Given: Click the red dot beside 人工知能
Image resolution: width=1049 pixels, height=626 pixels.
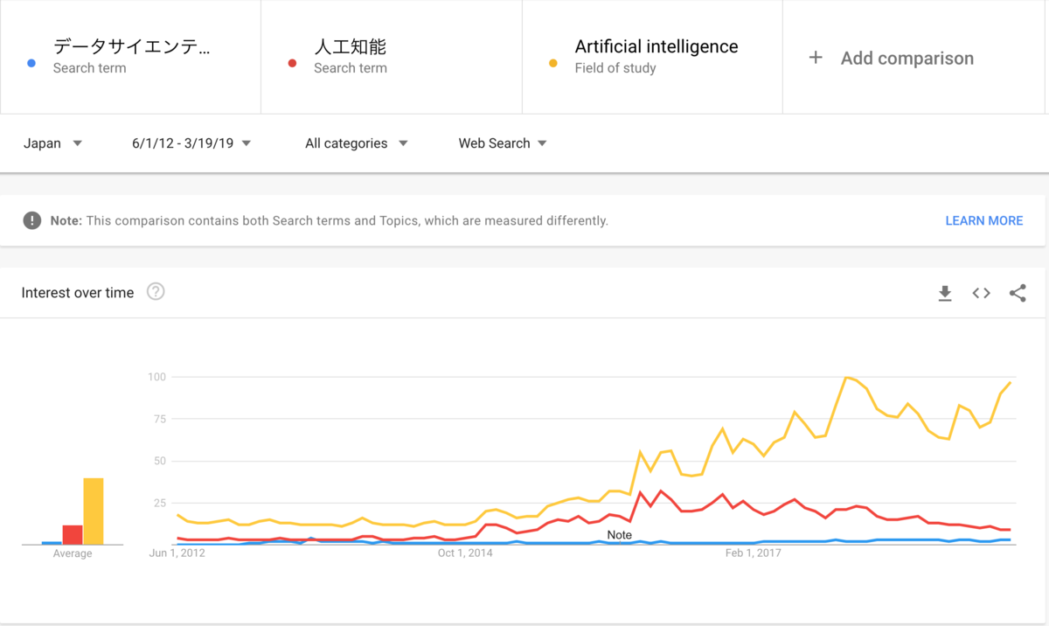Looking at the screenshot, I should click(x=293, y=63).
